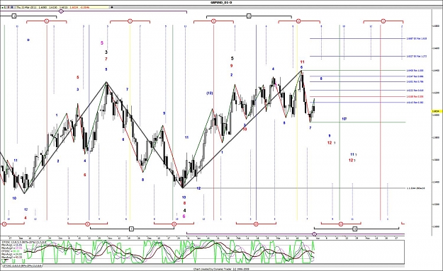The height and width of the screenshot is (271, 443).
Task: Click the Ret 1.000 retracement level label
Action: click(415, 71)
